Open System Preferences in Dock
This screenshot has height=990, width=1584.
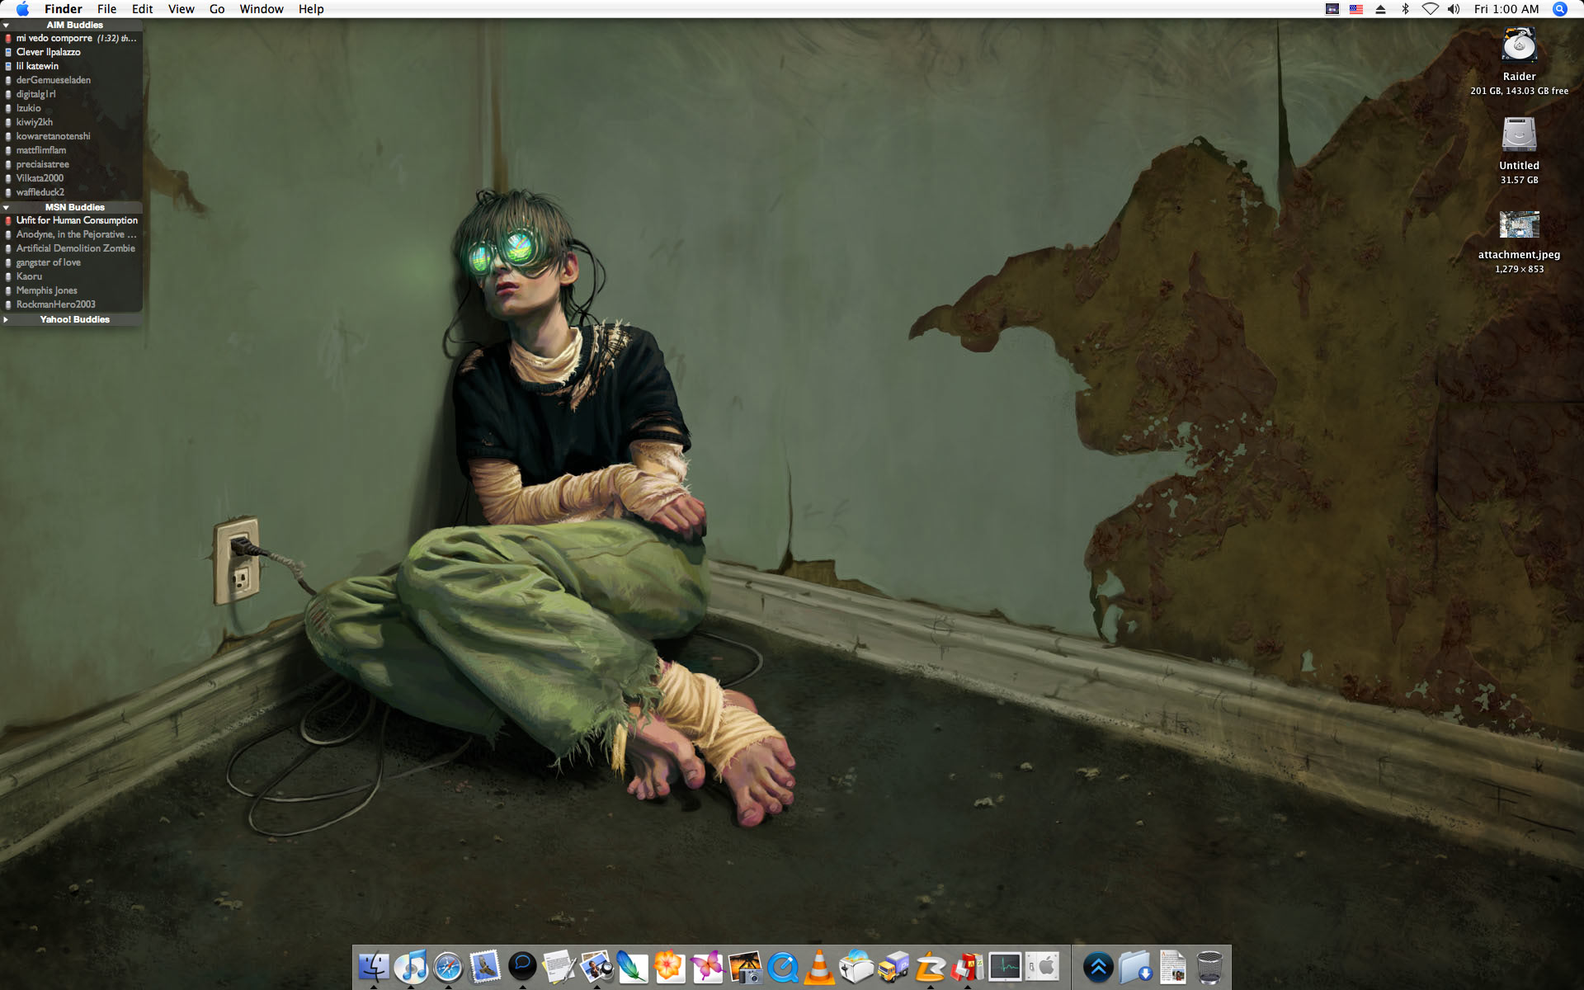(1042, 966)
